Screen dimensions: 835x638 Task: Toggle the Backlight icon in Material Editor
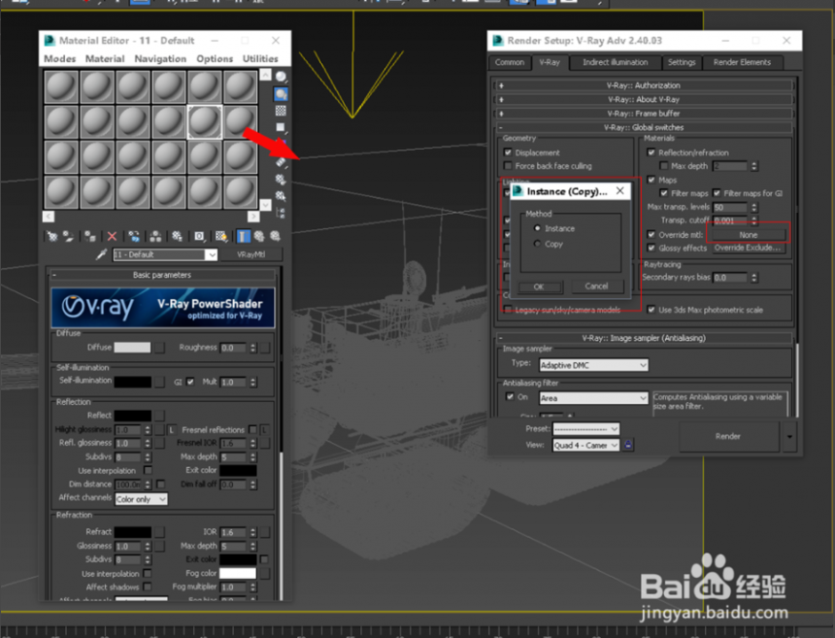pyautogui.click(x=281, y=94)
